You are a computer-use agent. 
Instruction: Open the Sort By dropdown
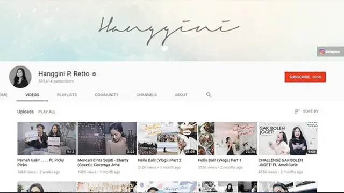[306, 112]
